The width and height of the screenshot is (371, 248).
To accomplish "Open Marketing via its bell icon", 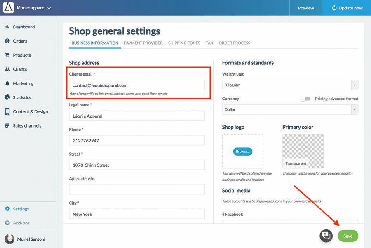I will (x=7, y=83).
